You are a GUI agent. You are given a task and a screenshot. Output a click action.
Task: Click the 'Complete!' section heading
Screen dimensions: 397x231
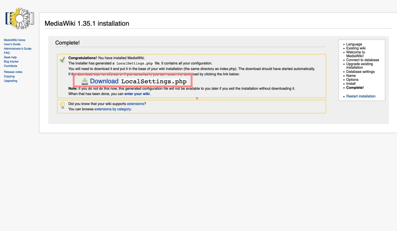67,43
